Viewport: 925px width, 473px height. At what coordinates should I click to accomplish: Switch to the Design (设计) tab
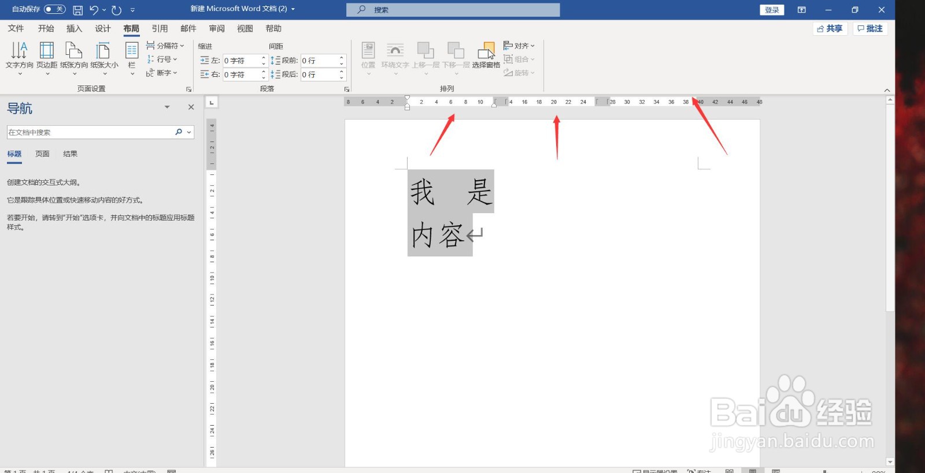click(103, 28)
